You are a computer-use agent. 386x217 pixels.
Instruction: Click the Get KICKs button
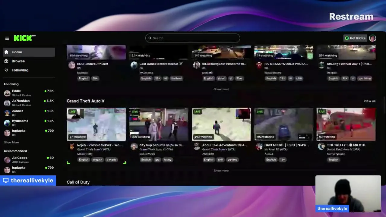click(355, 38)
